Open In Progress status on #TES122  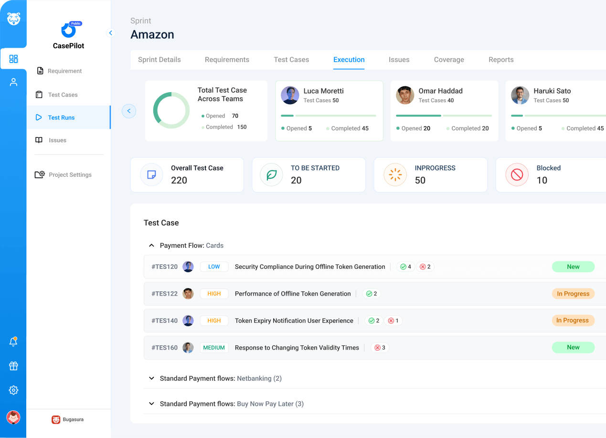[x=573, y=294]
